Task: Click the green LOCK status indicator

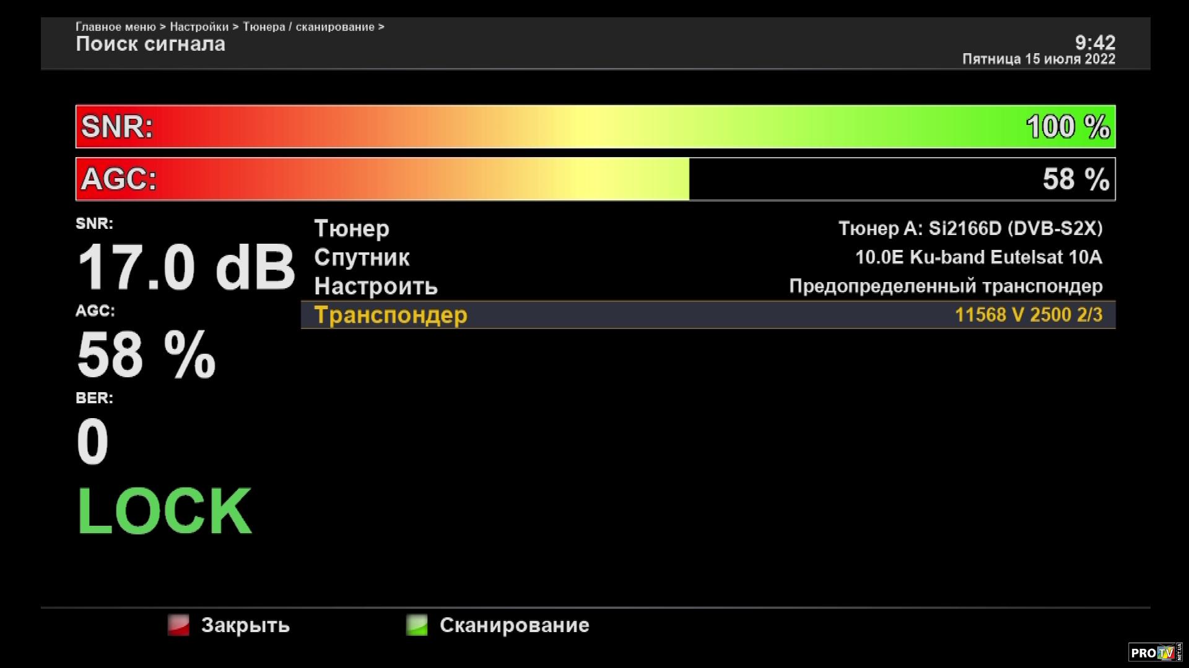Action: [164, 511]
